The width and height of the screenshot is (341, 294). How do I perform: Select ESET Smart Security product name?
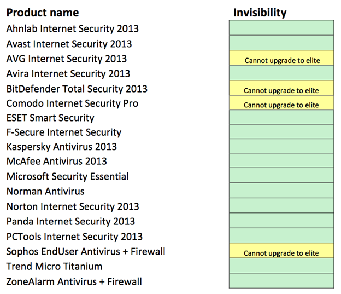coord(50,118)
